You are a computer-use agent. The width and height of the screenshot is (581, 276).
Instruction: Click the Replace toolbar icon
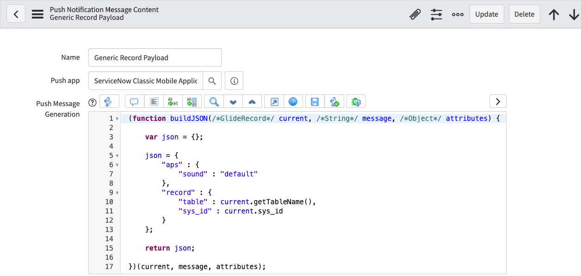[x=173, y=101]
